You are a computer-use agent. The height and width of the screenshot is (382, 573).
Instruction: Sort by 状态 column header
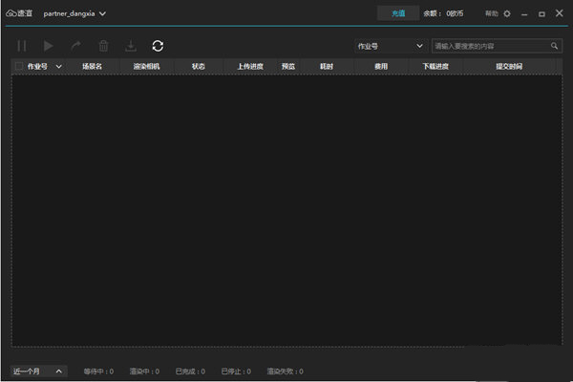pyautogui.click(x=199, y=66)
